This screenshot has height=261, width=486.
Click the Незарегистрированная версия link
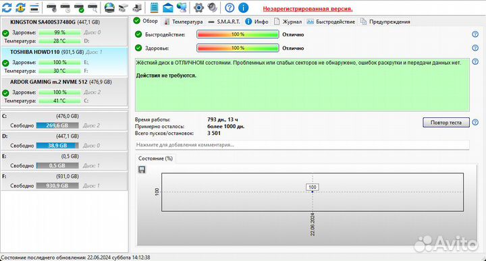(x=308, y=9)
